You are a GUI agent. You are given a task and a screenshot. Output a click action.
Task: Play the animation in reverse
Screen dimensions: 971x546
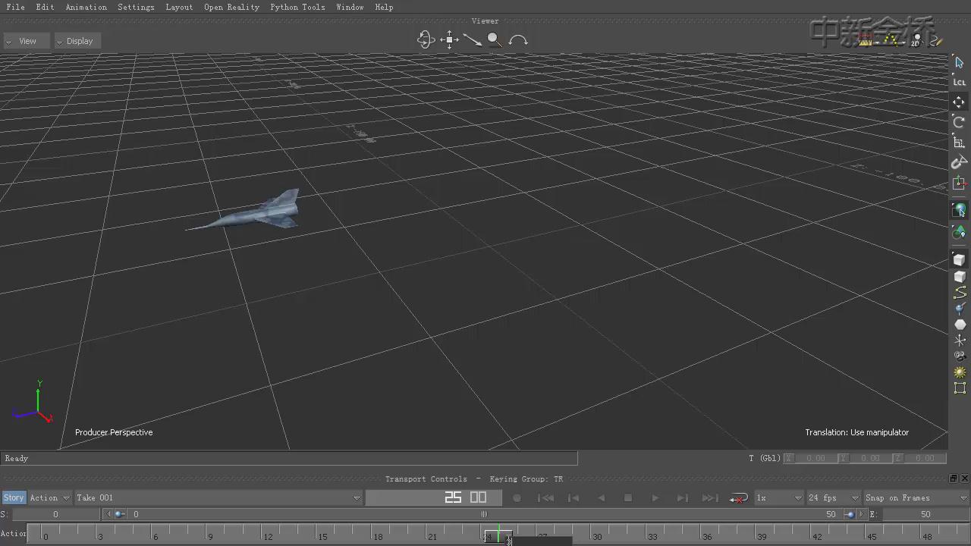pyautogui.click(x=602, y=497)
